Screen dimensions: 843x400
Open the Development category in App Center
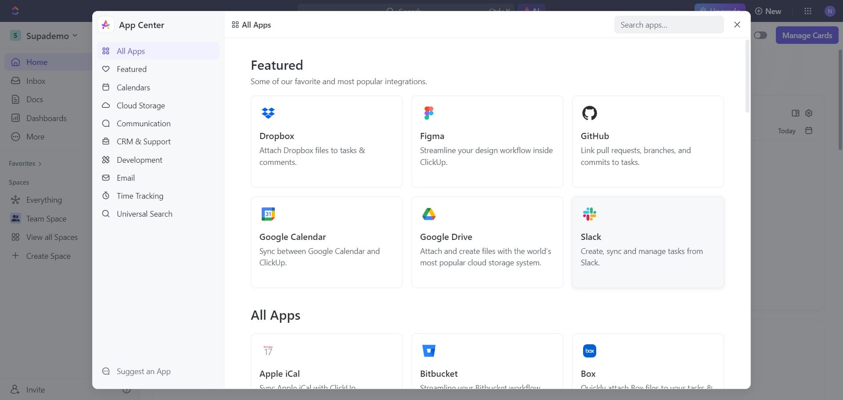tap(140, 160)
